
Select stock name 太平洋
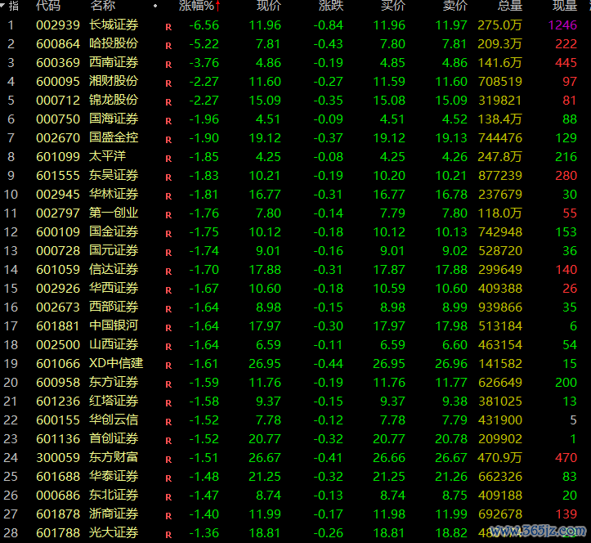pos(107,156)
